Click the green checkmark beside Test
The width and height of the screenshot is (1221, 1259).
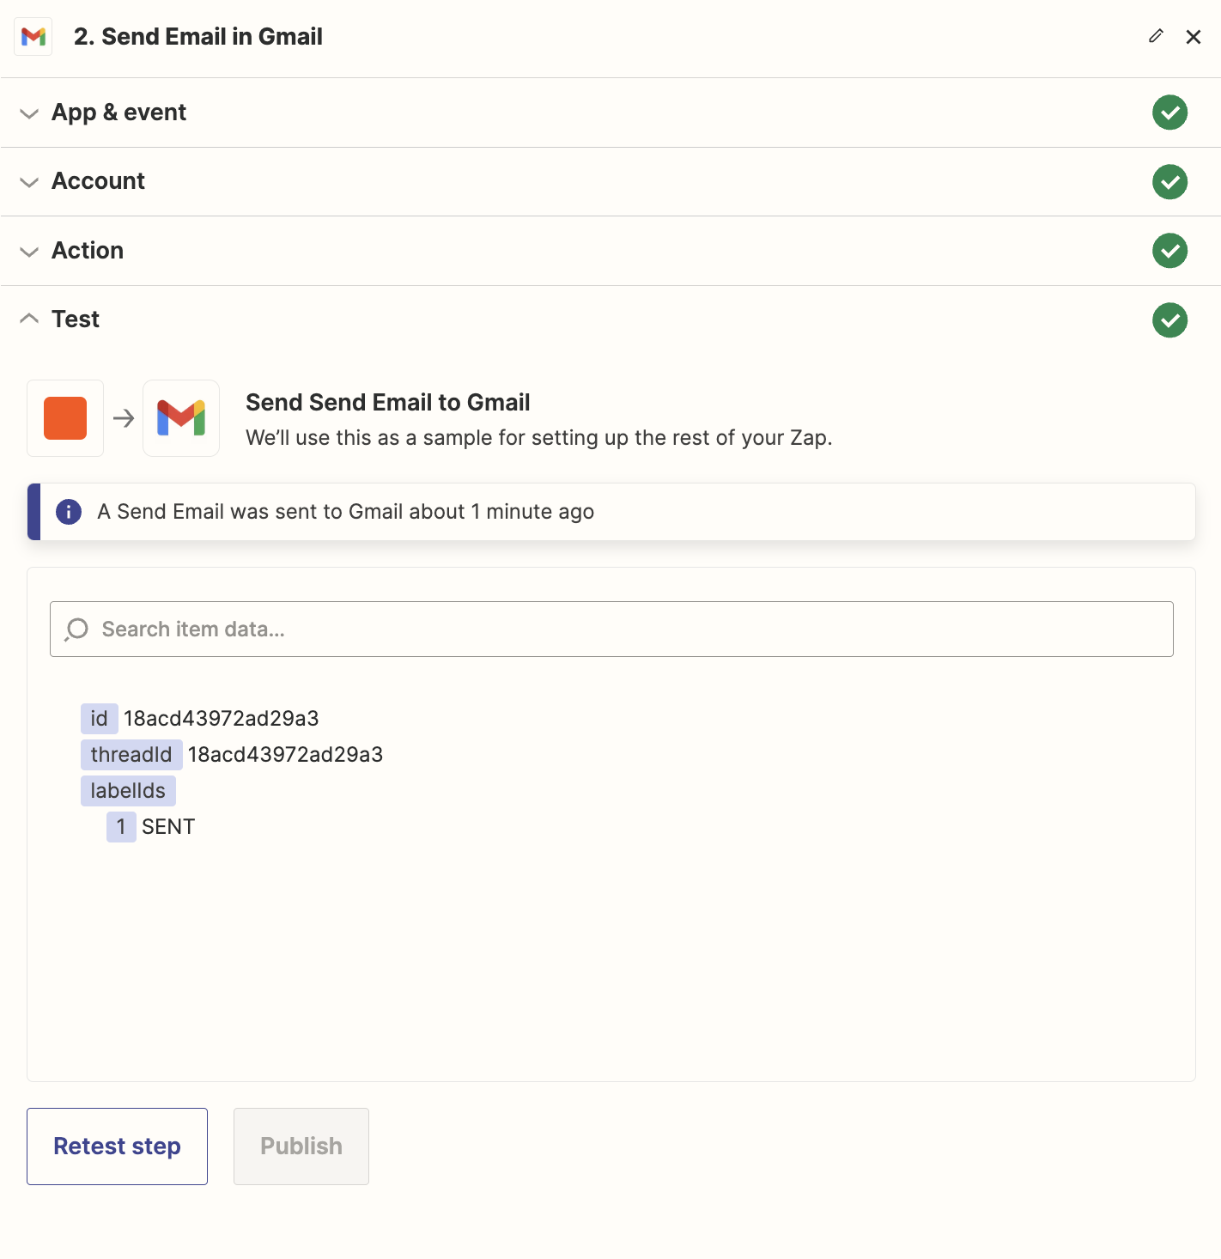point(1169,320)
